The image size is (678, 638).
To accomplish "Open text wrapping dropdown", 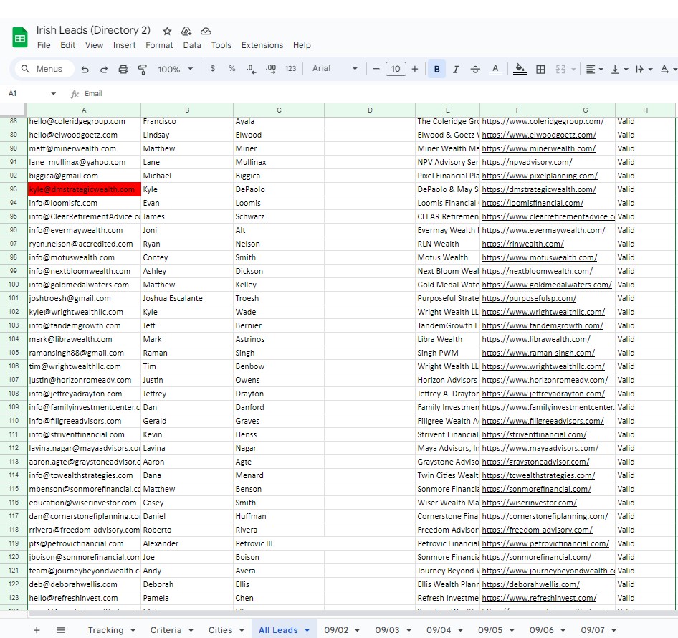I will [644, 70].
